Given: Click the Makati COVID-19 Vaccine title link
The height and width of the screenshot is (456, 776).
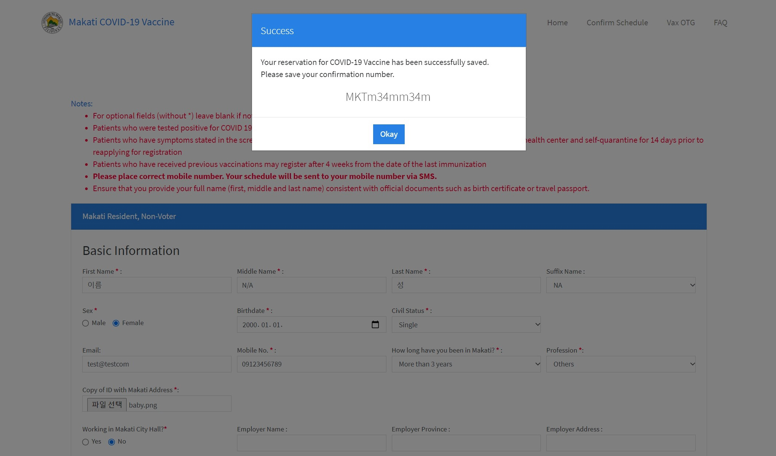Looking at the screenshot, I should point(121,22).
